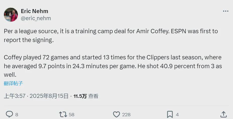Bookmark this post with the bookmark icon
This screenshot has width=233, height=119.
point(170,114)
